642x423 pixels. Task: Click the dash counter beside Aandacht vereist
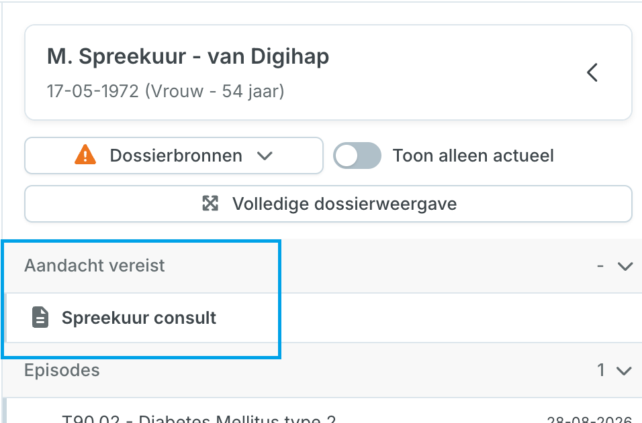(x=600, y=266)
